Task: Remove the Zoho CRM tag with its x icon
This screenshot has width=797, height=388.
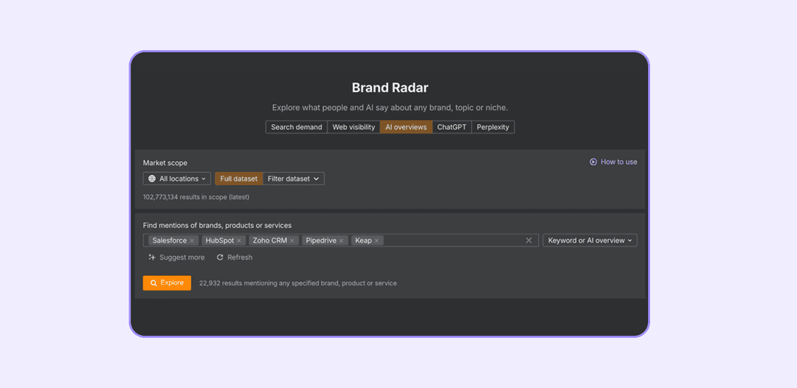Action: (x=291, y=240)
